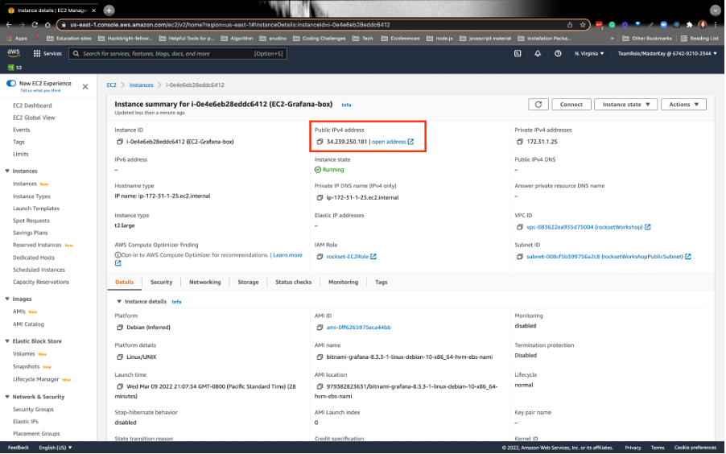Copy the AMI name bitnami-grafana

(x=320, y=357)
